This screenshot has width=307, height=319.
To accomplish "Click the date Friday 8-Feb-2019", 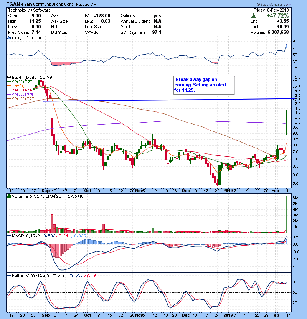I will point(271,10).
